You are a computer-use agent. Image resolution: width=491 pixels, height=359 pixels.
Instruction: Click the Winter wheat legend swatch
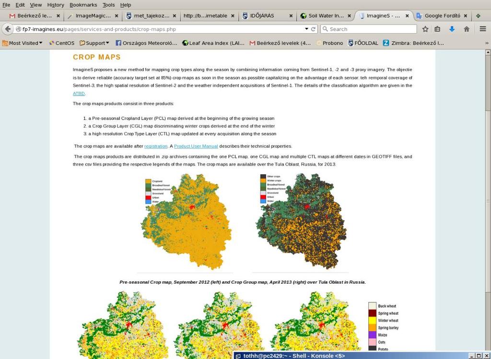click(372, 321)
